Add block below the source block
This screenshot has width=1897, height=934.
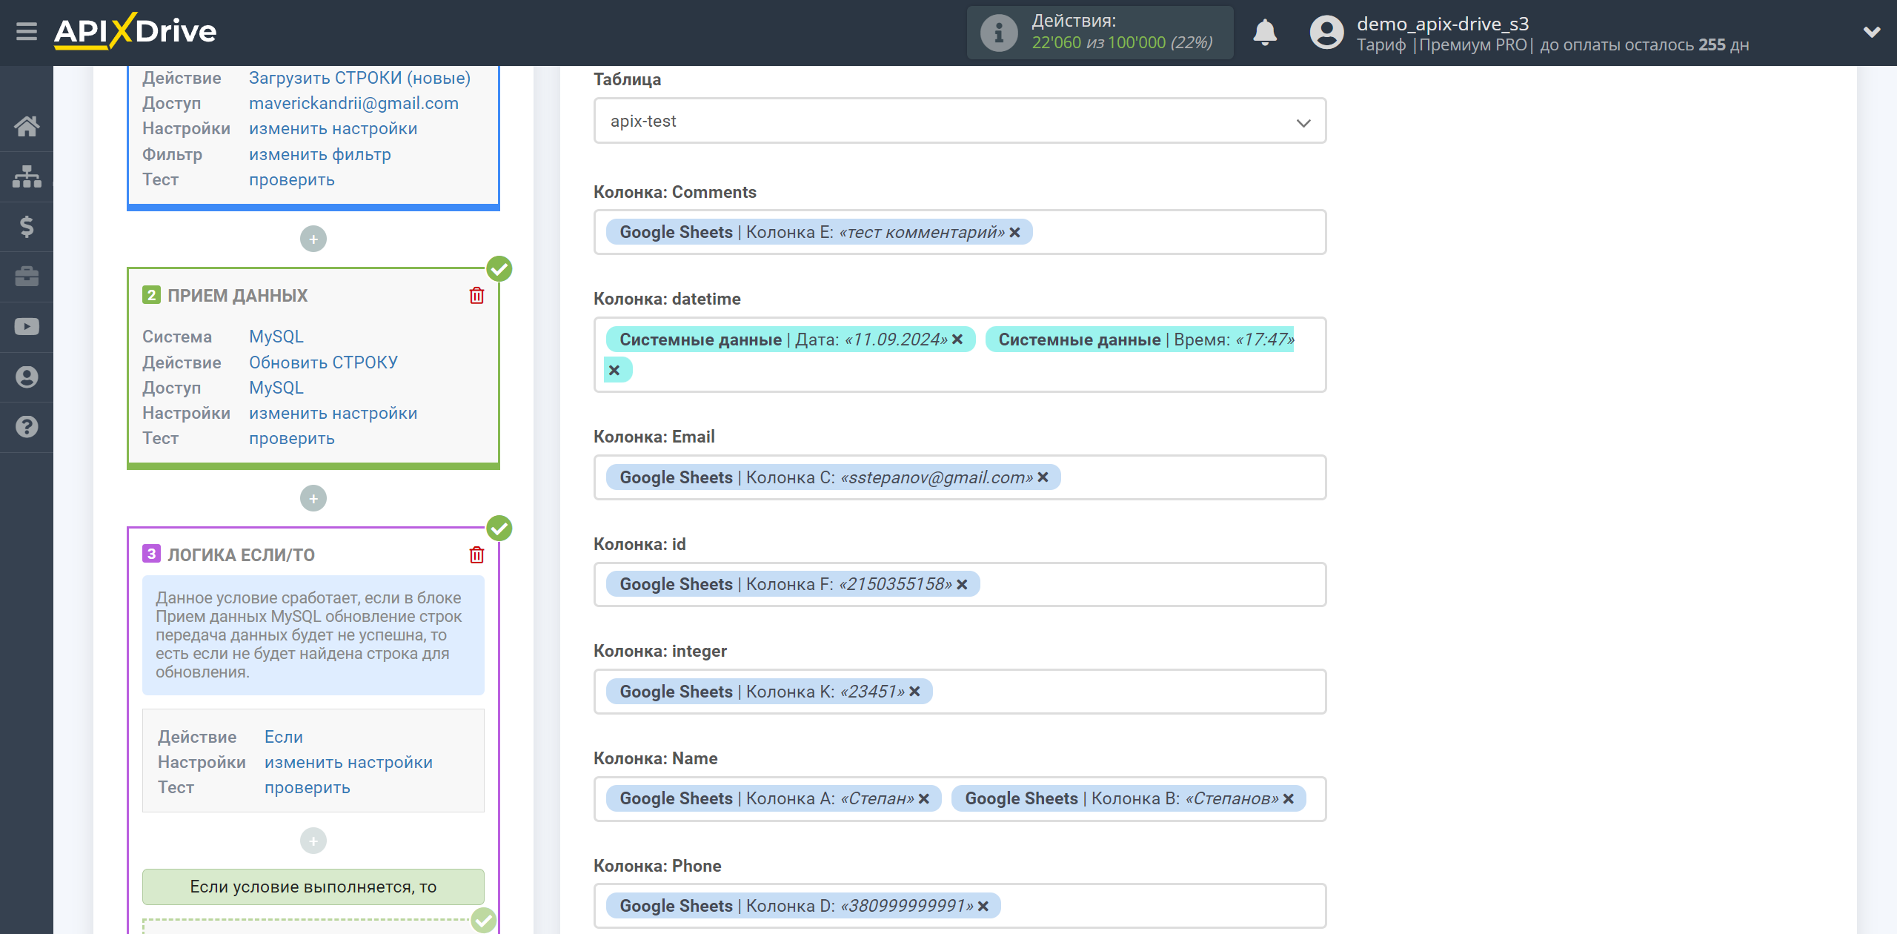(x=313, y=239)
